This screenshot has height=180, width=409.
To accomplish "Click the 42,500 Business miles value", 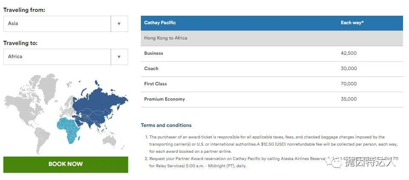I will pos(349,53).
